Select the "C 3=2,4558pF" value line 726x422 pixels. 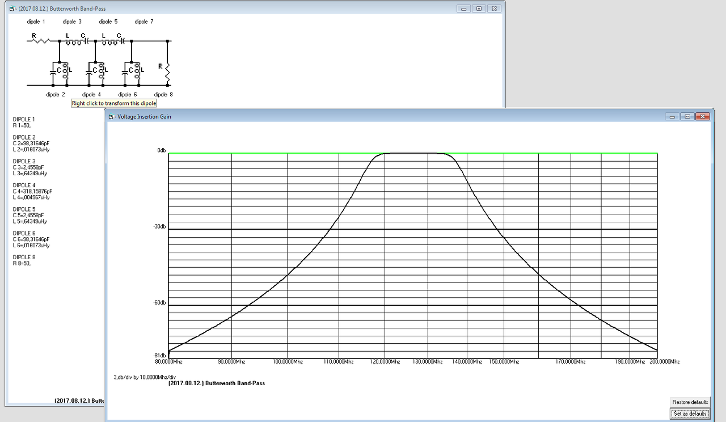click(x=28, y=167)
